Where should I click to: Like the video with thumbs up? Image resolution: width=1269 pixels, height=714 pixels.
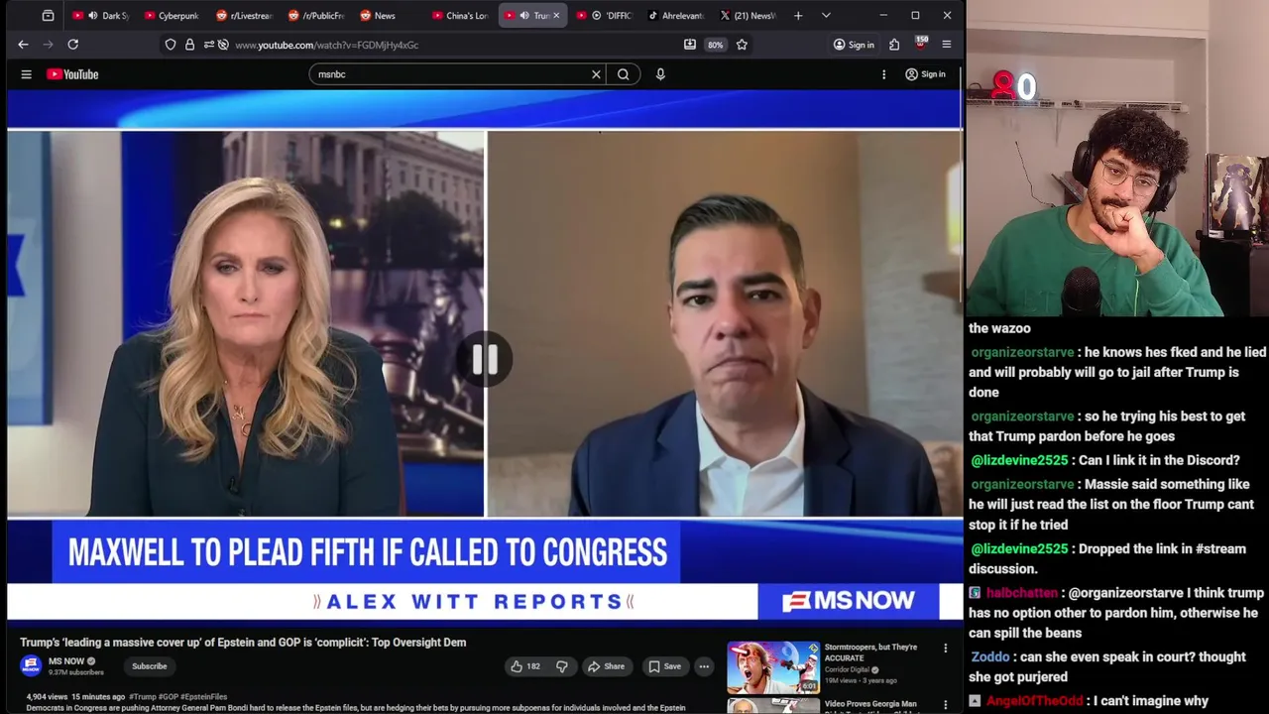pyautogui.click(x=525, y=666)
